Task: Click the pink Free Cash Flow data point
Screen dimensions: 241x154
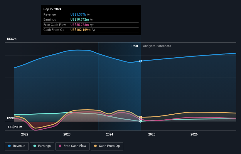Action: click(x=141, y=119)
